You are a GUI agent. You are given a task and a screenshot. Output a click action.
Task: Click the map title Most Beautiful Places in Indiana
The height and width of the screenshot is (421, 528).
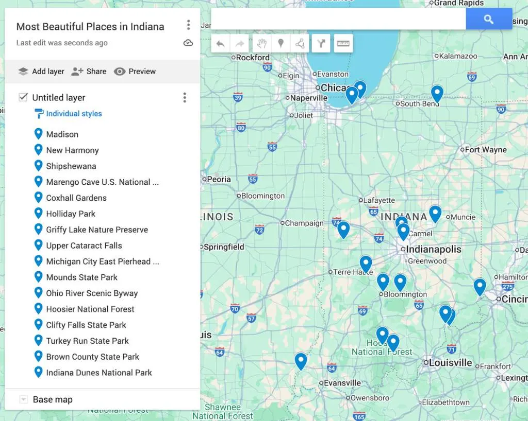tap(90, 27)
